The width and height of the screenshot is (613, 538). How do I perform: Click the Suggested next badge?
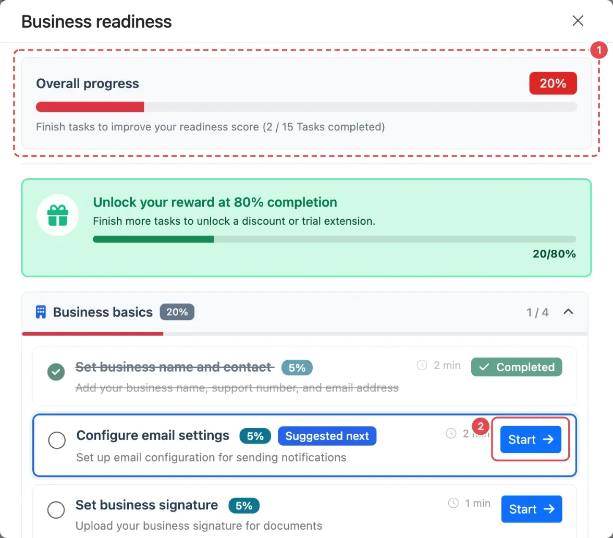327,436
